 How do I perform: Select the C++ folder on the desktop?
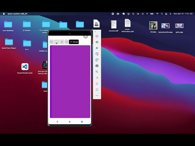point(27,45)
